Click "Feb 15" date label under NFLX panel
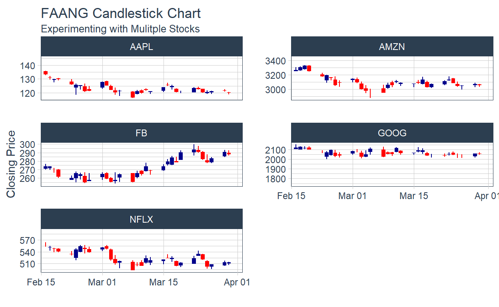Image resolution: width=499 pixels, height=307 pixels. (41, 283)
